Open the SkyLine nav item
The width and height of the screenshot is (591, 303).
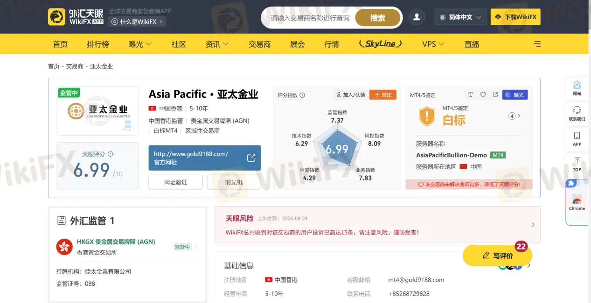click(x=380, y=44)
